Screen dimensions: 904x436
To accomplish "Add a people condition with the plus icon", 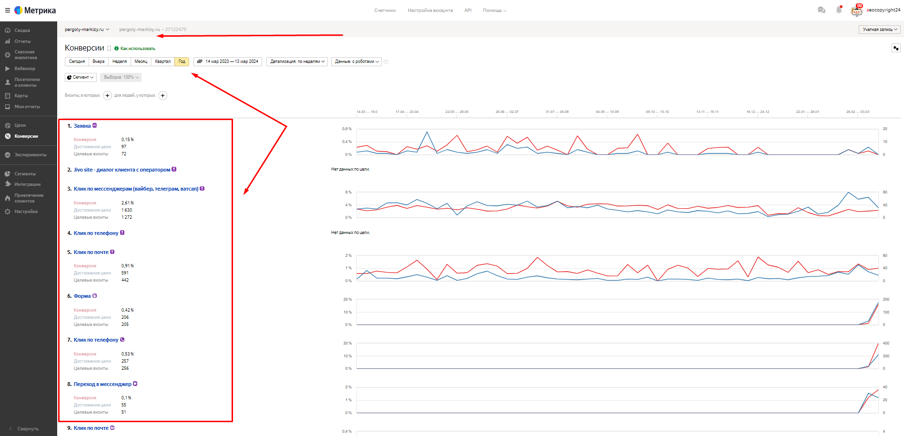I will (163, 95).
